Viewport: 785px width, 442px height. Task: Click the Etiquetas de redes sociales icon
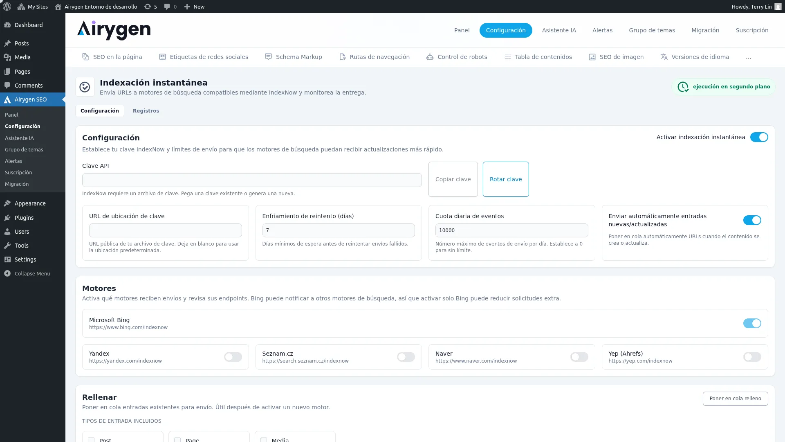[162, 57]
